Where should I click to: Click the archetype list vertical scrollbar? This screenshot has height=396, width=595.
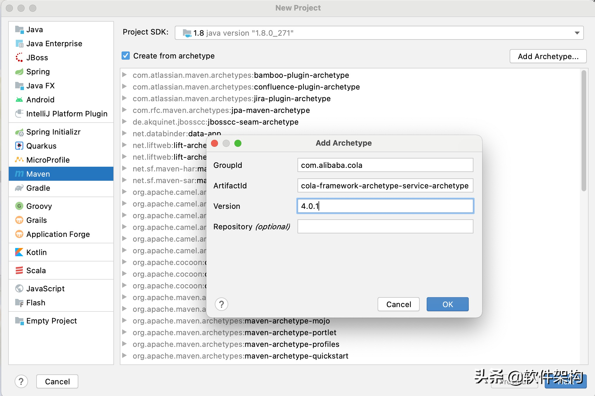click(584, 130)
